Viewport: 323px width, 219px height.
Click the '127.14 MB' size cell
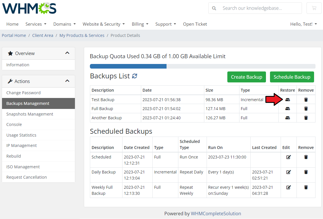pyautogui.click(x=222, y=109)
